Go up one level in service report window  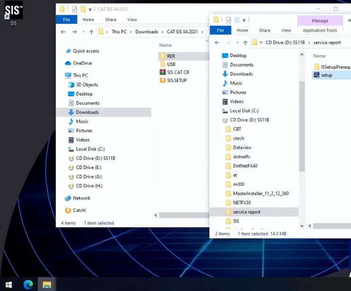click(x=245, y=43)
